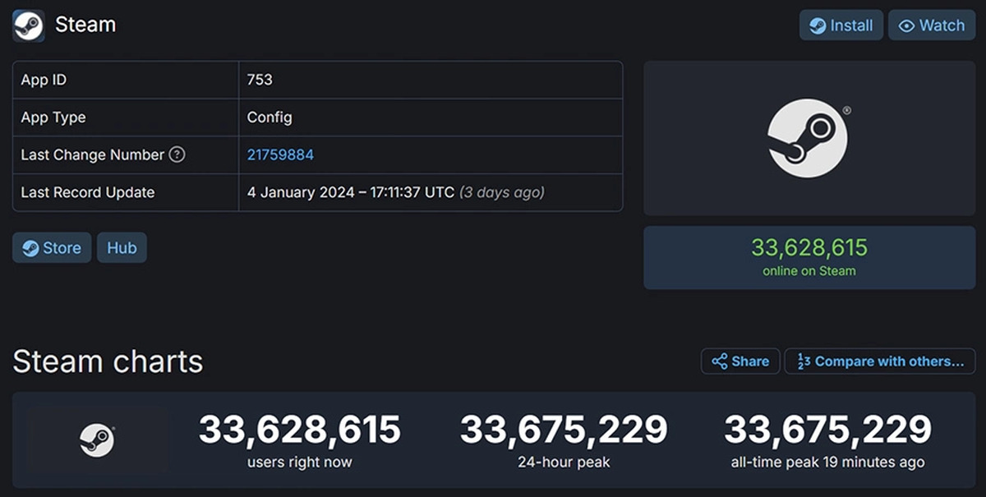Click the green 33,628,615 online on Steam box
Image resolution: width=986 pixels, height=497 pixels.
tap(809, 257)
